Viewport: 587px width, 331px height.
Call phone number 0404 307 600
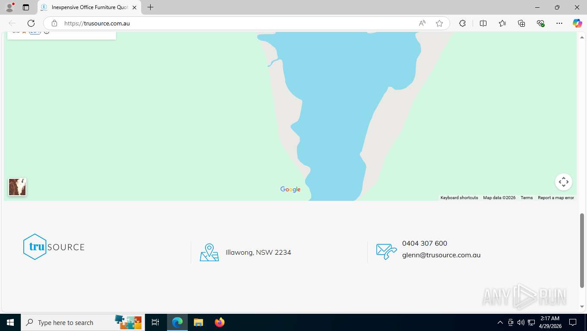click(x=425, y=243)
